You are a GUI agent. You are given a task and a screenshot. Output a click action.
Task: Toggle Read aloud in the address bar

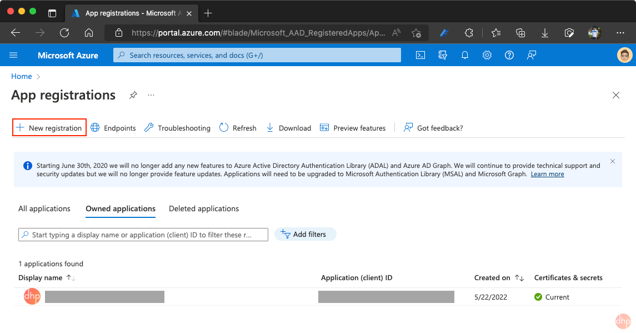(396, 33)
